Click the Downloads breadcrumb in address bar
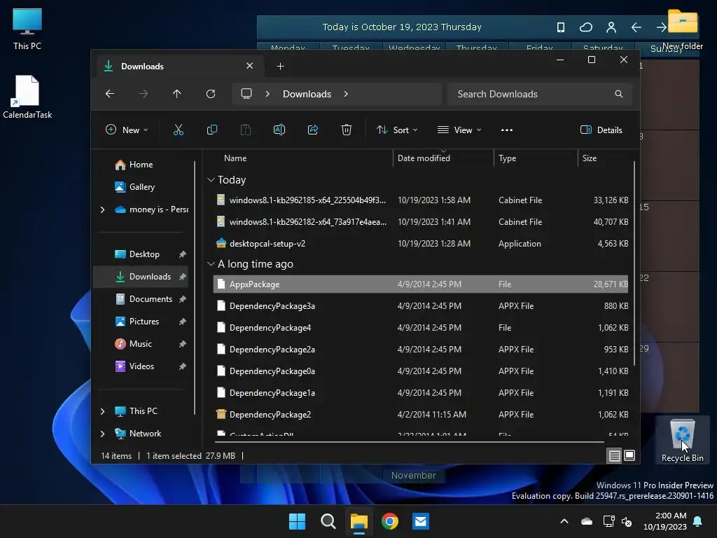This screenshot has height=538, width=717. coord(307,94)
